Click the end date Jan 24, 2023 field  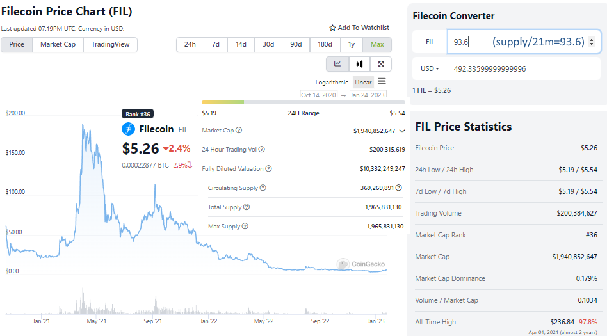pyautogui.click(x=368, y=94)
